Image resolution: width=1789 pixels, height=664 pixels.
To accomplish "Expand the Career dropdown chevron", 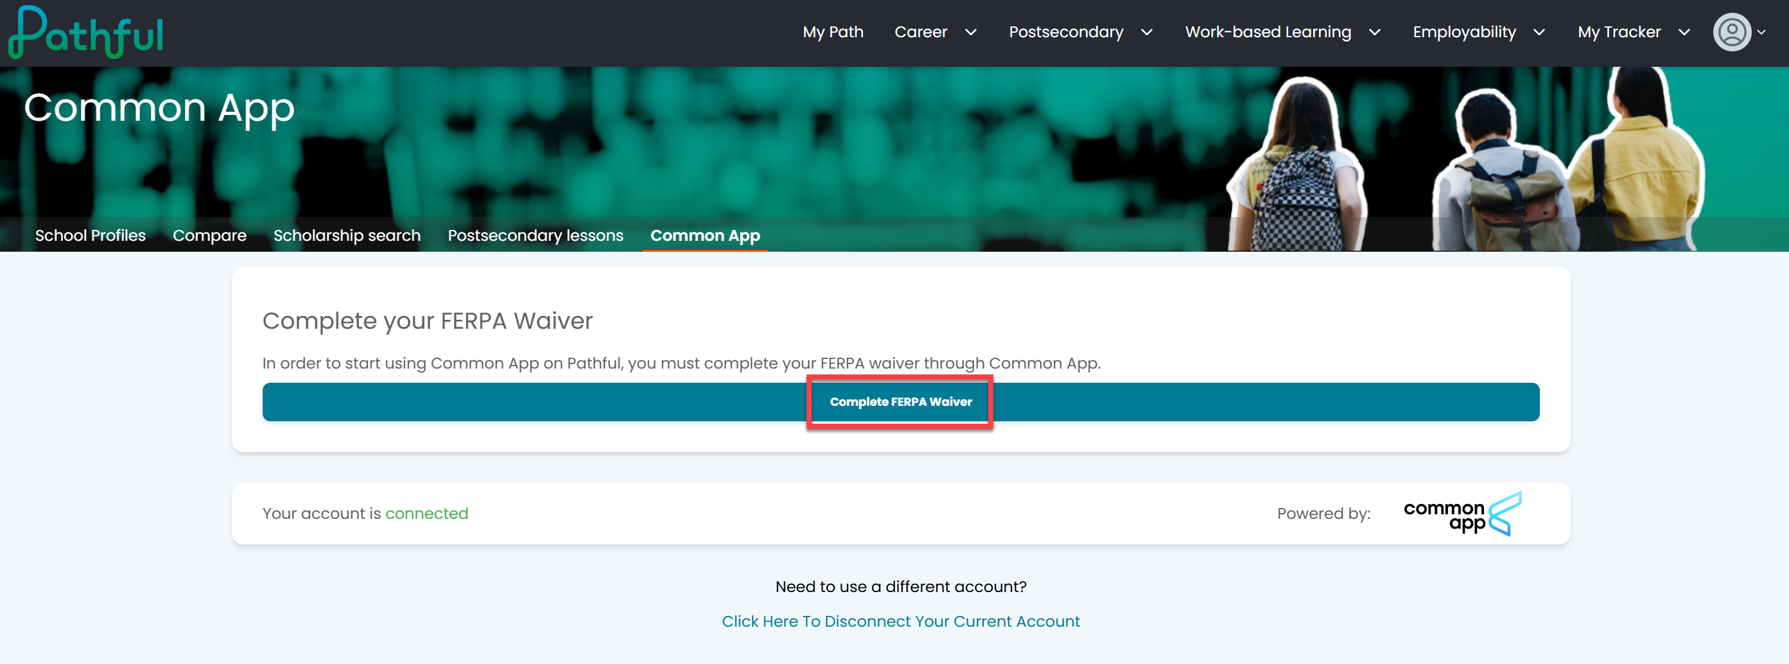I will (971, 32).
